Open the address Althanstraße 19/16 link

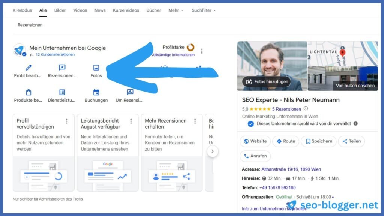click(x=291, y=169)
